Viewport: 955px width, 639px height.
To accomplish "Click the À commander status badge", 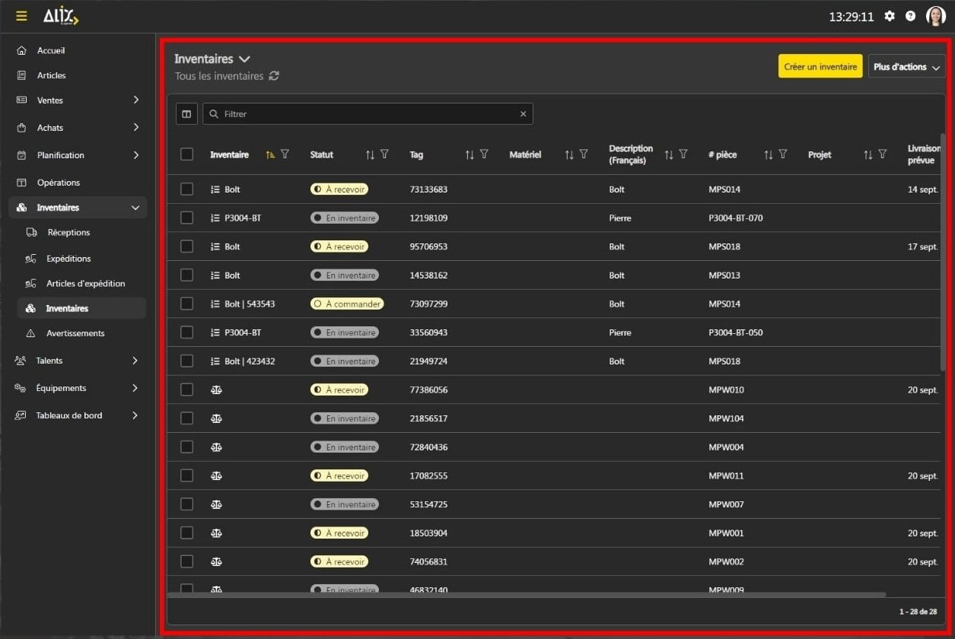I will pyautogui.click(x=347, y=304).
